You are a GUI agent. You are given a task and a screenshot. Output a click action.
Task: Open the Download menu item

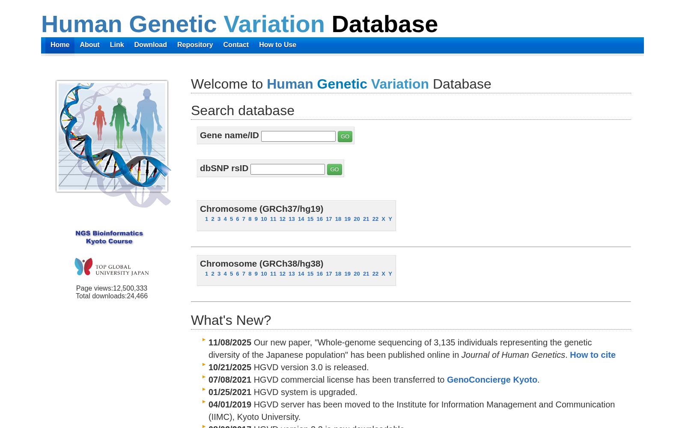coord(150,45)
